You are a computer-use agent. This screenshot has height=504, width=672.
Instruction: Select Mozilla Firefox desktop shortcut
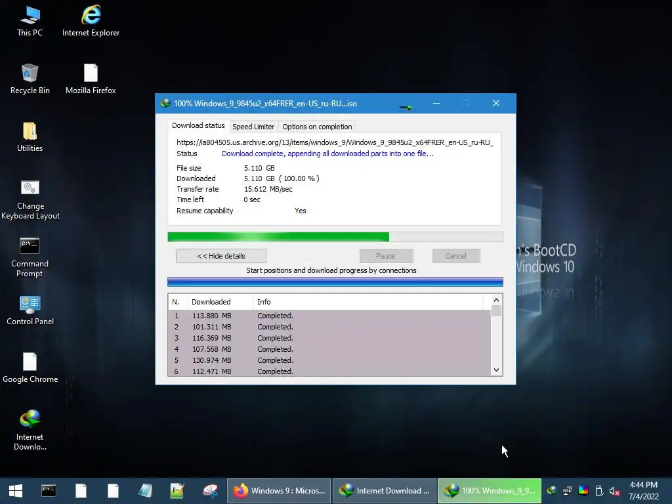click(91, 79)
